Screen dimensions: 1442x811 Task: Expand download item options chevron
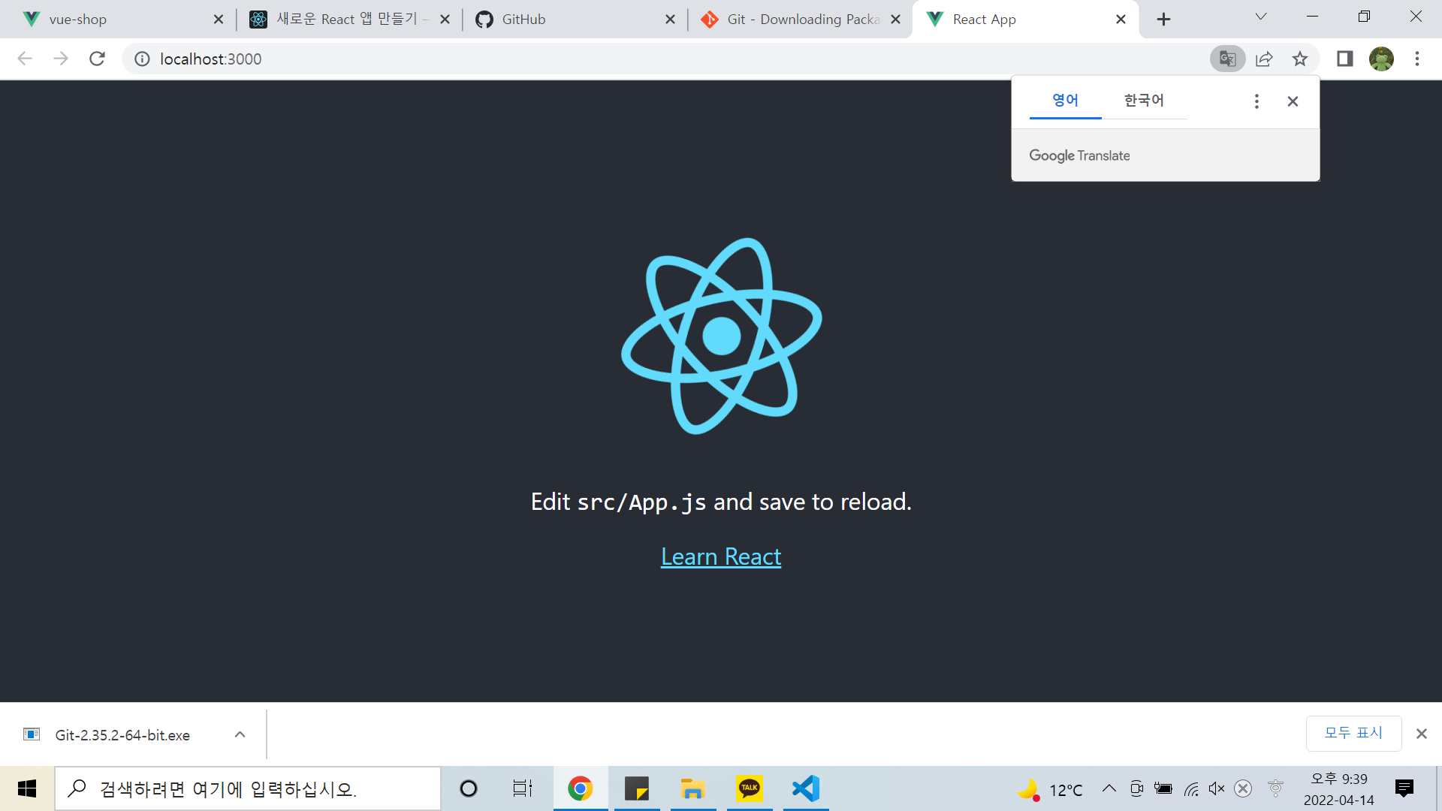coord(240,734)
